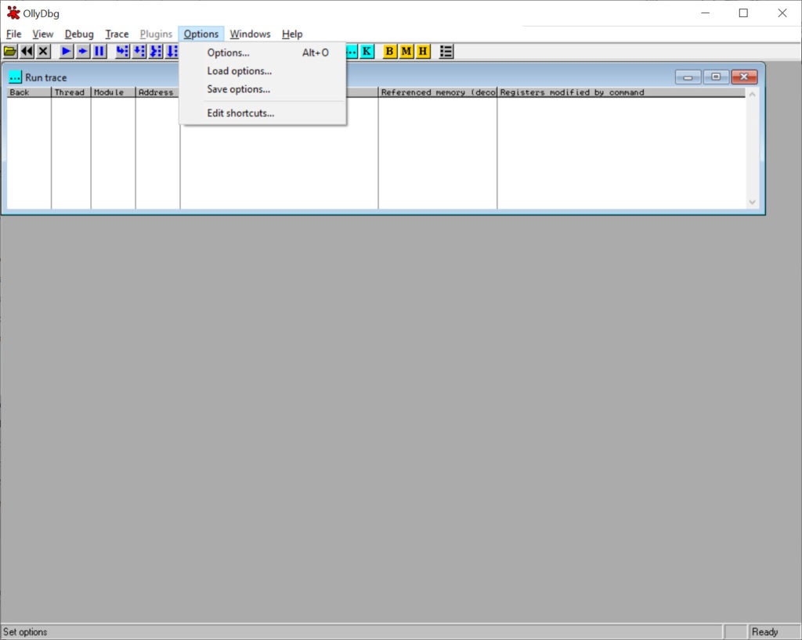Click the Open file folder icon
This screenshot has width=802, height=640.
[x=9, y=52]
